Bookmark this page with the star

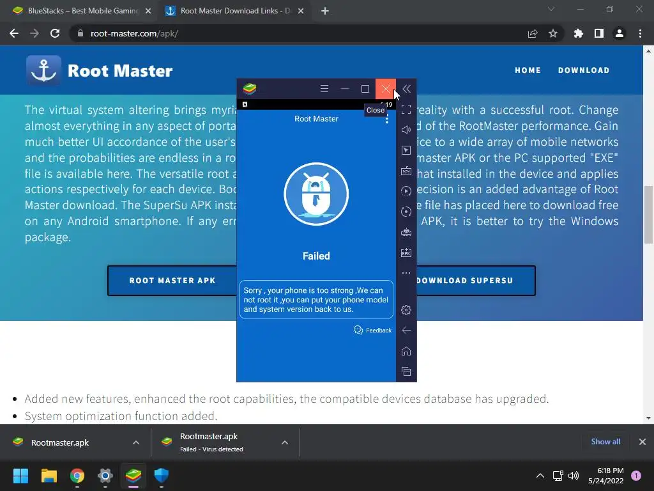click(553, 33)
